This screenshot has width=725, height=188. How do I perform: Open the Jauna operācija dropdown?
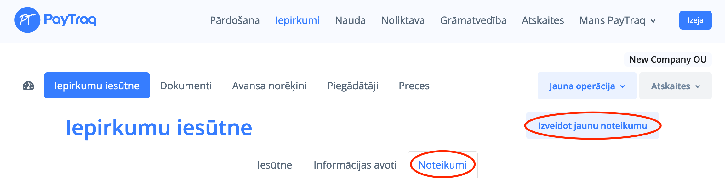tap(587, 86)
